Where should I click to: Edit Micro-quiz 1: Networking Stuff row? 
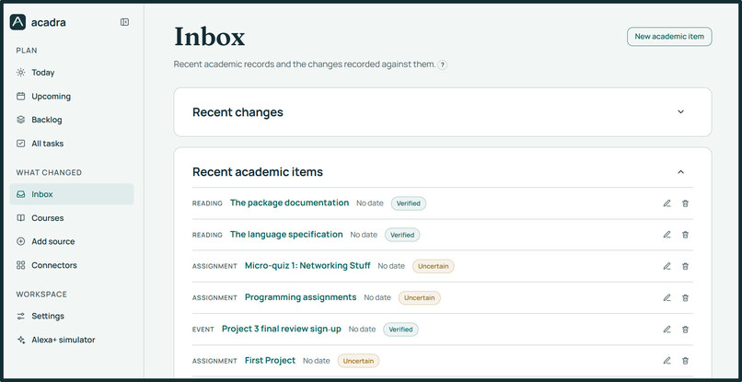pyautogui.click(x=667, y=266)
